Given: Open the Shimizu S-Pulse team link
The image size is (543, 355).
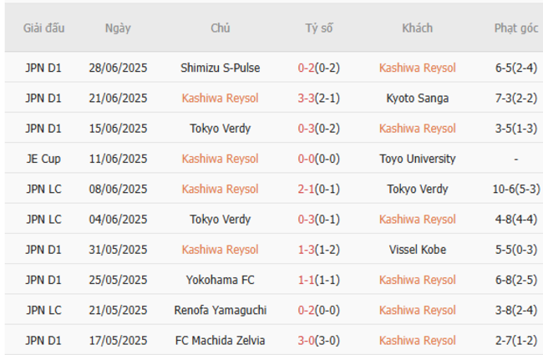Looking at the screenshot, I should point(220,68).
